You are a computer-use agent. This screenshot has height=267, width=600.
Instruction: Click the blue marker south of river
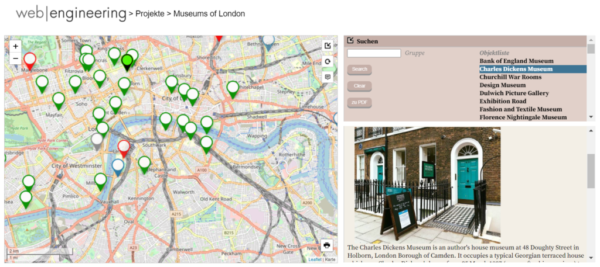pos(118,166)
